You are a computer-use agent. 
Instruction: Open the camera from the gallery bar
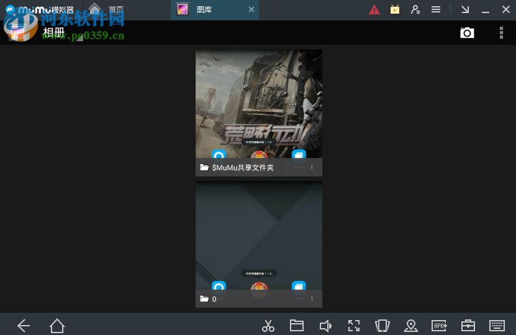467,33
